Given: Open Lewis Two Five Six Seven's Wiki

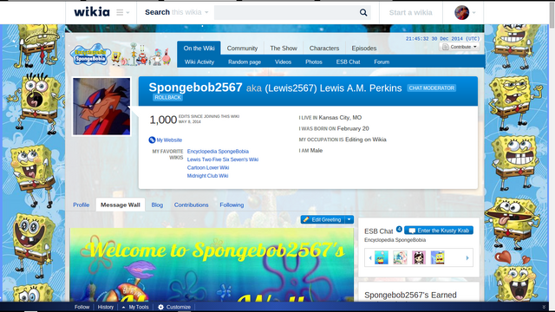Looking at the screenshot, I should click(223, 159).
